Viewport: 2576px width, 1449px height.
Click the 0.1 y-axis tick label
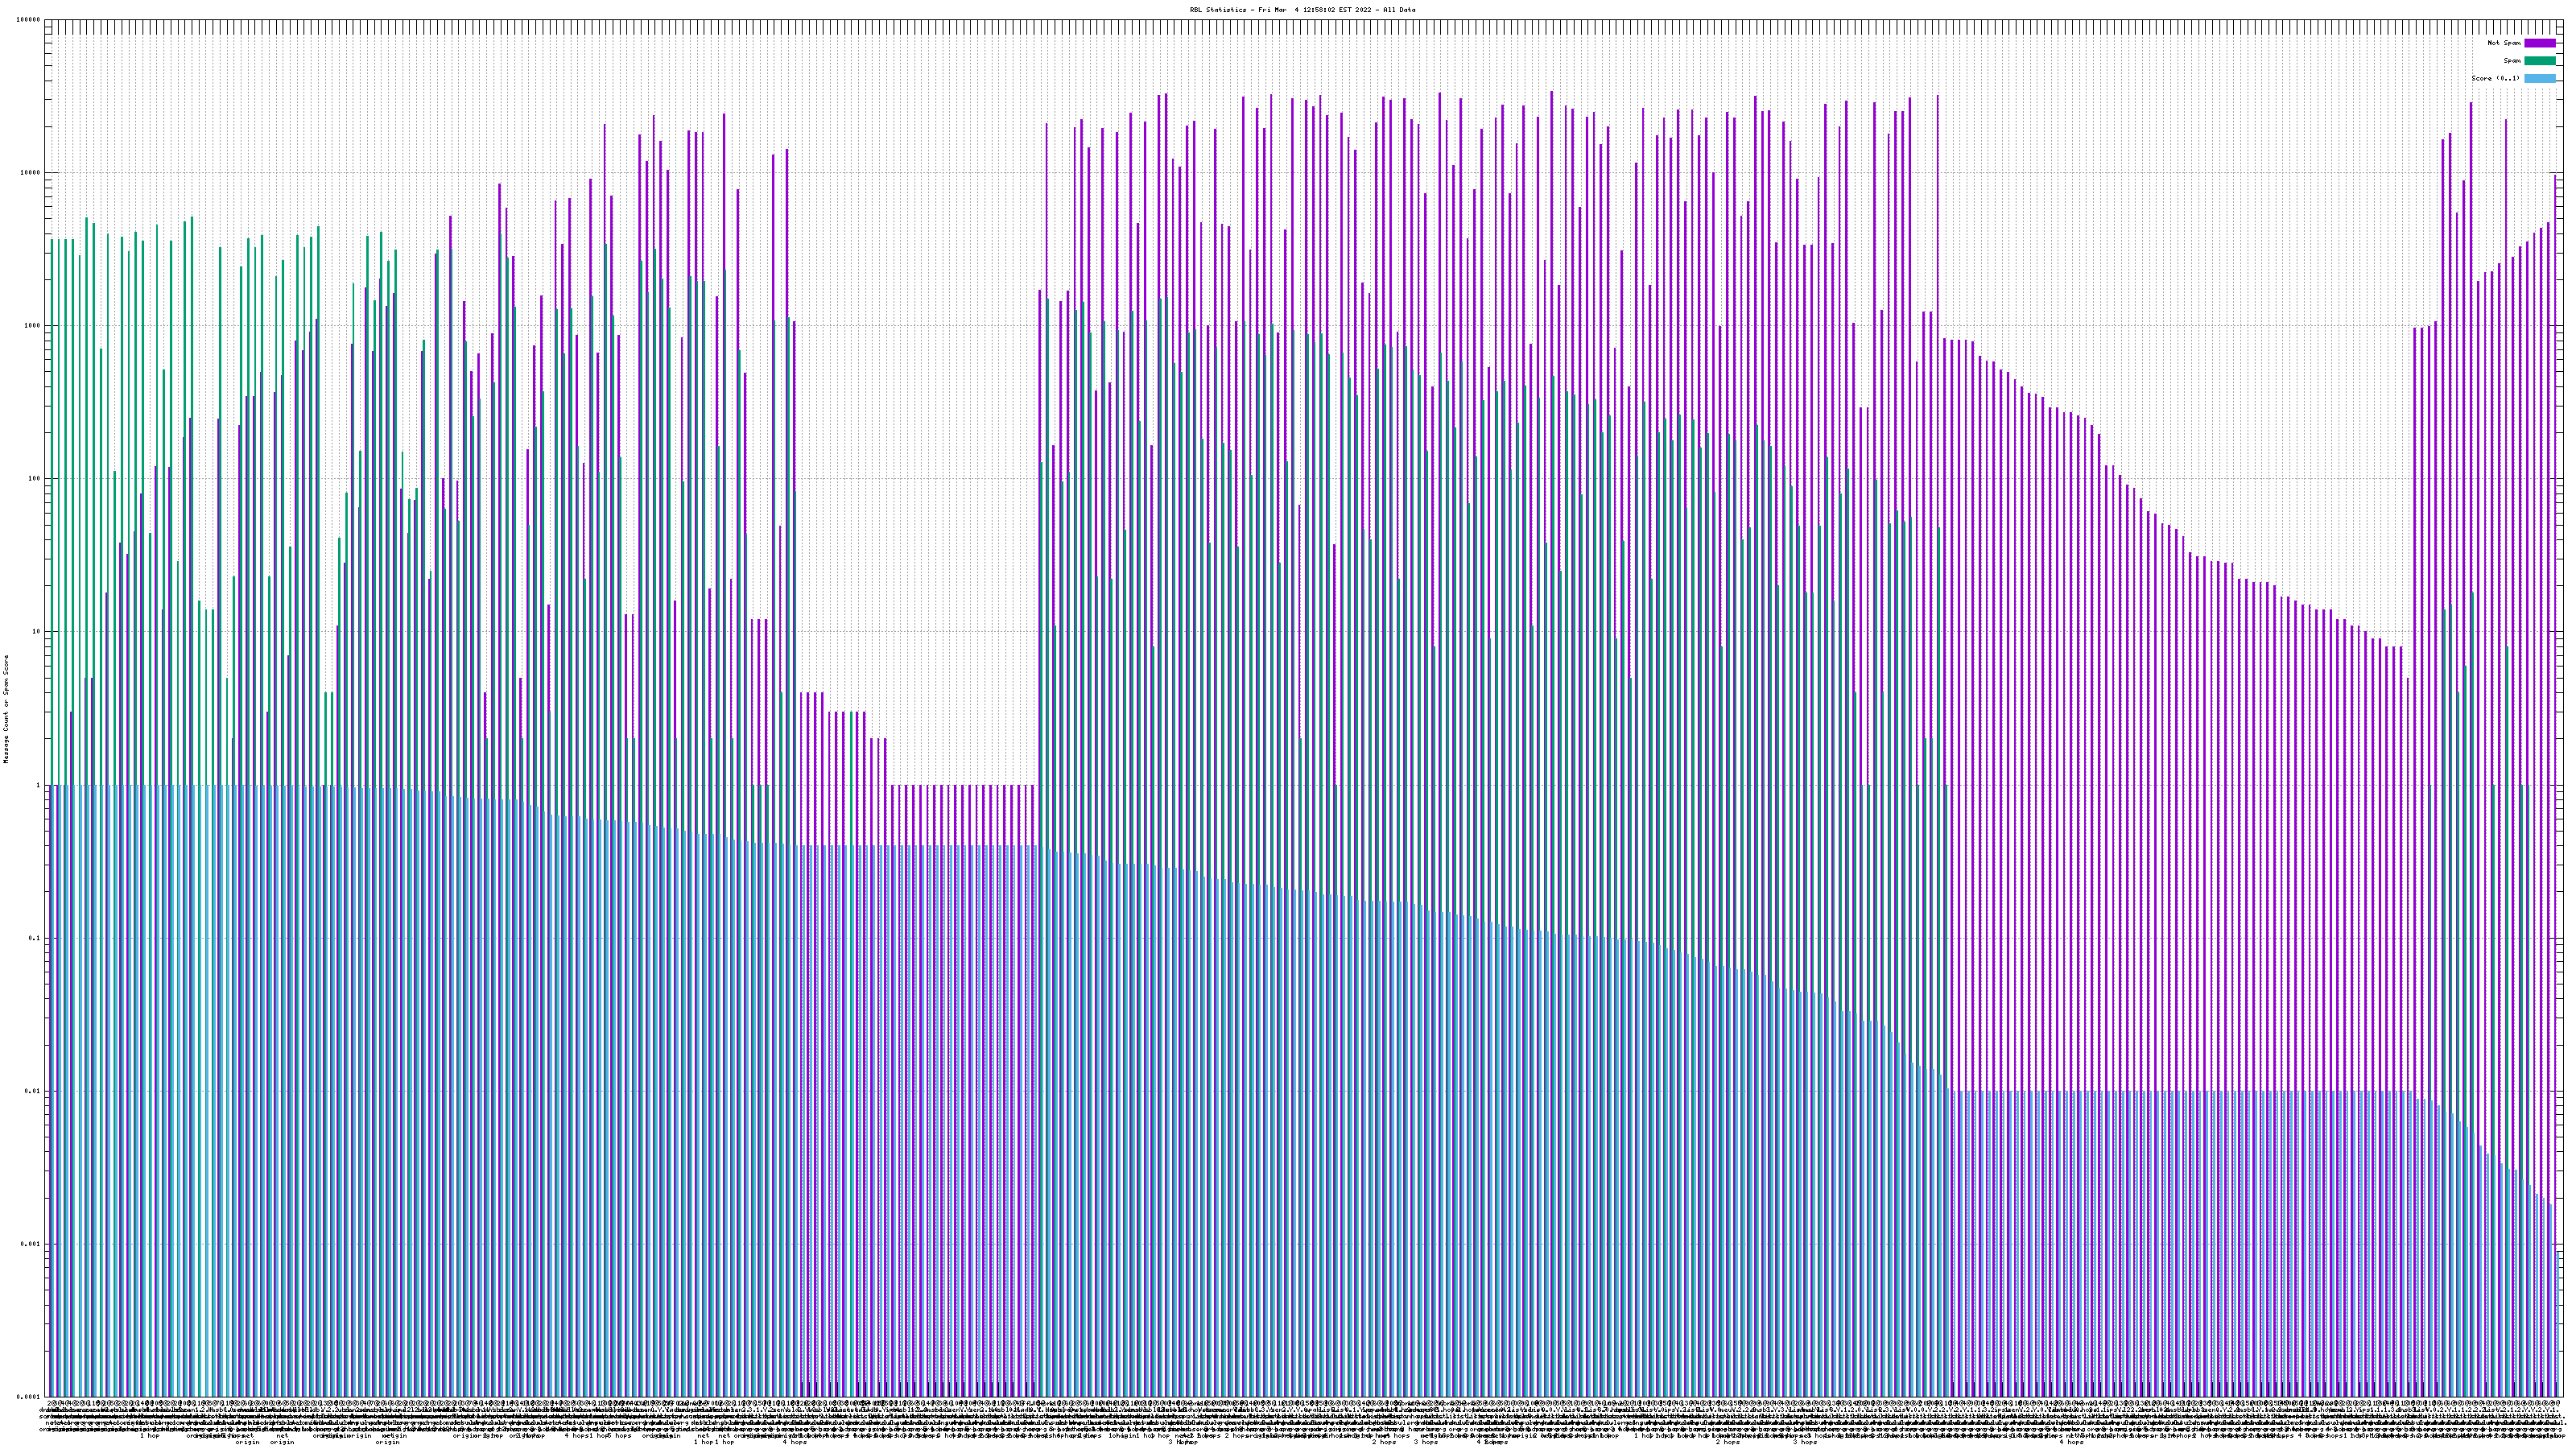tap(35, 938)
